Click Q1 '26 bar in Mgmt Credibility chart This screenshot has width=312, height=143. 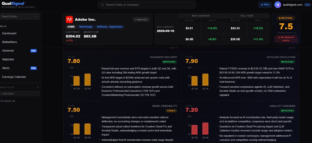click(76, 129)
